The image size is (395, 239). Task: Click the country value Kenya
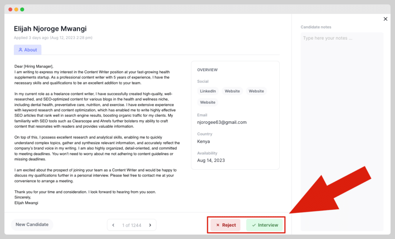point(203,141)
